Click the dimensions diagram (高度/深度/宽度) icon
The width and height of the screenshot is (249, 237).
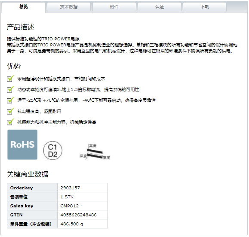coord(95,152)
